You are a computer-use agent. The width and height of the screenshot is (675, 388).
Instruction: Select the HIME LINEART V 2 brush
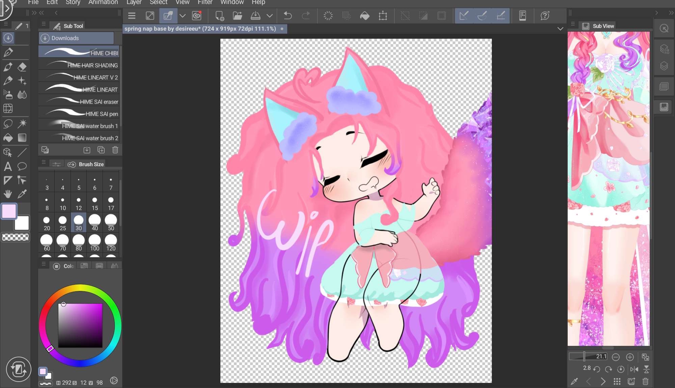(x=79, y=77)
